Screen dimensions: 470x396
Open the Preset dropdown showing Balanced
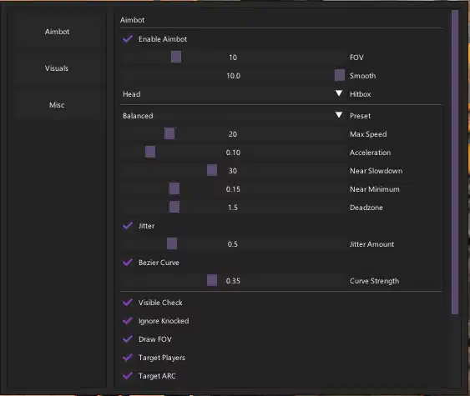pyautogui.click(x=233, y=116)
